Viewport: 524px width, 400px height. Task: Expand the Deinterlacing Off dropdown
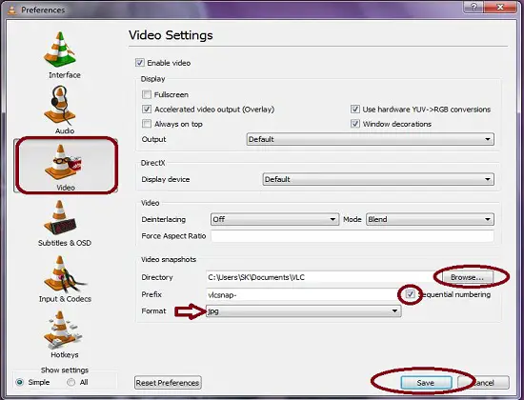pyautogui.click(x=274, y=219)
